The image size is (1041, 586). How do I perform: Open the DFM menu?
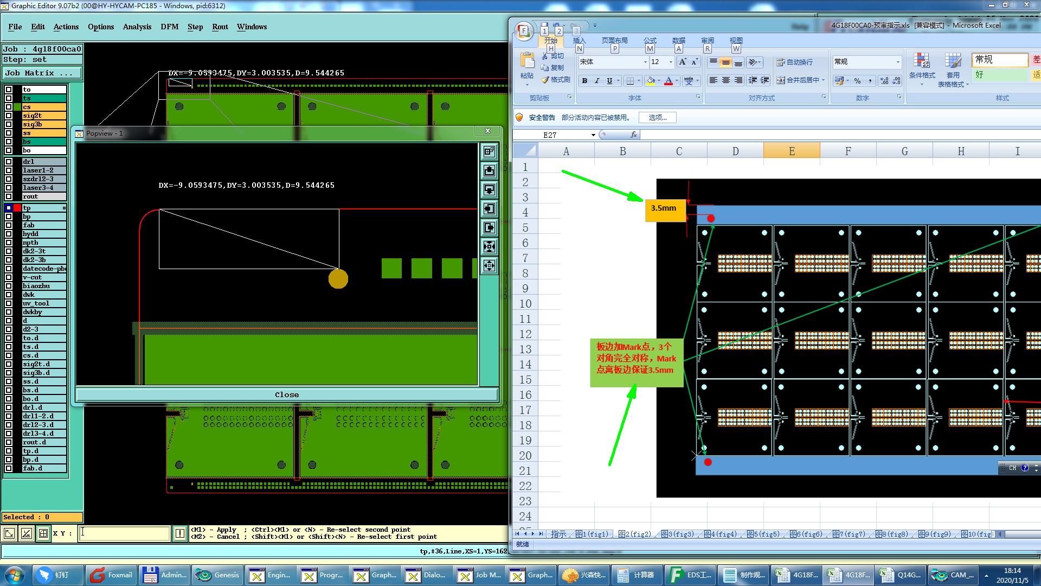coord(169,27)
